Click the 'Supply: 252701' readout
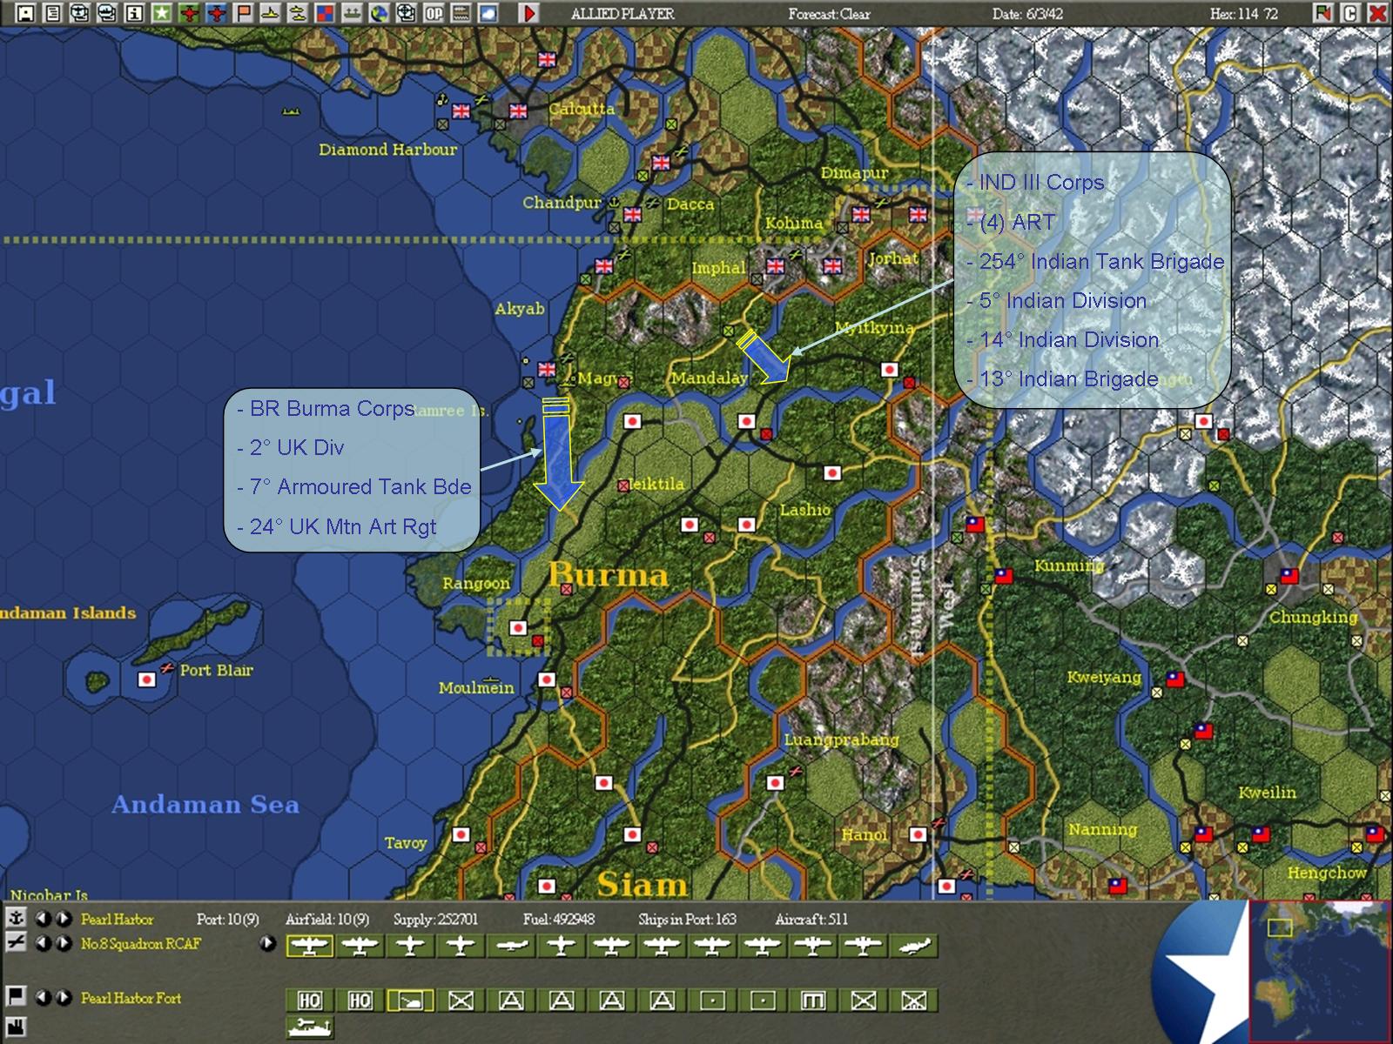 (x=435, y=919)
